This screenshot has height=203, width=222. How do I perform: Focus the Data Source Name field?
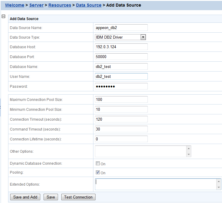tap(121, 28)
